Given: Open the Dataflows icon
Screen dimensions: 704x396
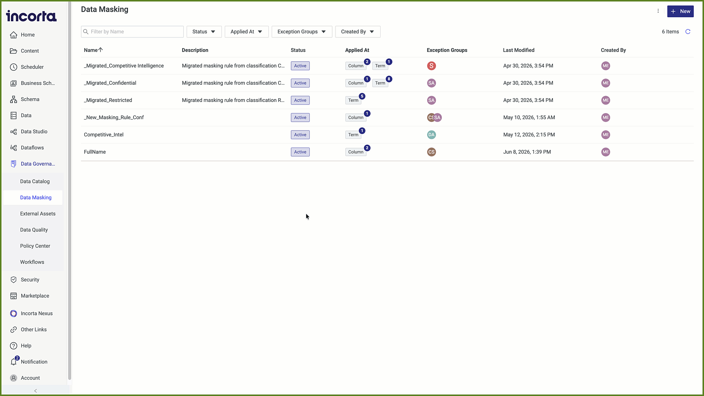Looking at the screenshot, I should (14, 148).
